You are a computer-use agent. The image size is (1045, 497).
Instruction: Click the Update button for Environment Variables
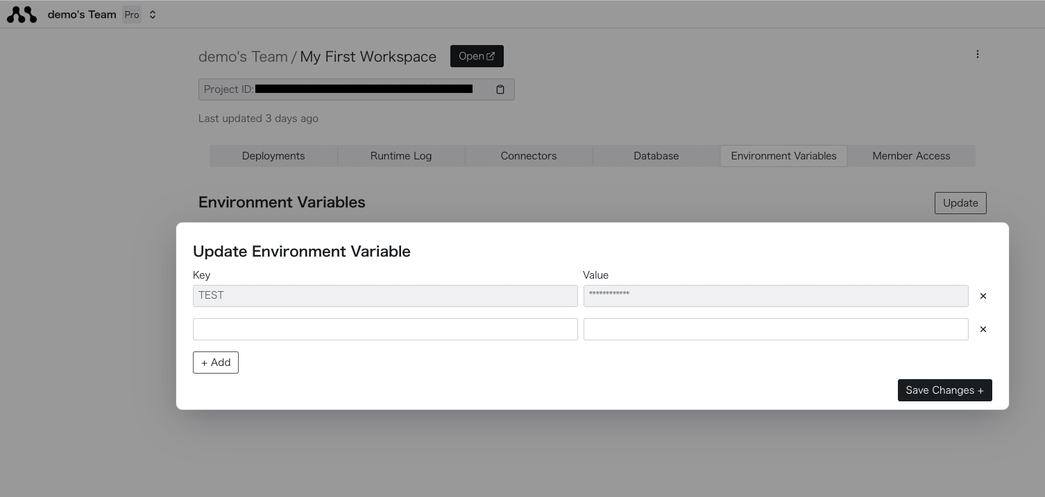click(x=960, y=203)
